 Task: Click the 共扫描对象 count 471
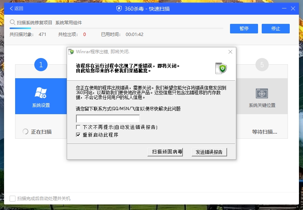pos(42,35)
